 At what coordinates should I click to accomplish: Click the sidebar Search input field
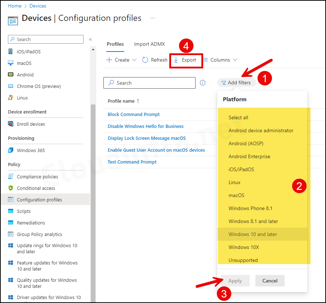point(46,39)
